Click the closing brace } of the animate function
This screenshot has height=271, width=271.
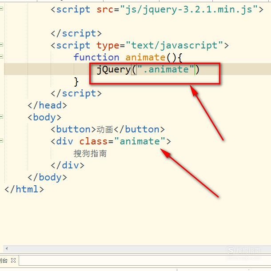tap(76, 82)
